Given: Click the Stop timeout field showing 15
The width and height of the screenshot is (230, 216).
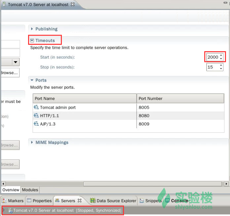Looking at the screenshot, I should (x=213, y=67).
